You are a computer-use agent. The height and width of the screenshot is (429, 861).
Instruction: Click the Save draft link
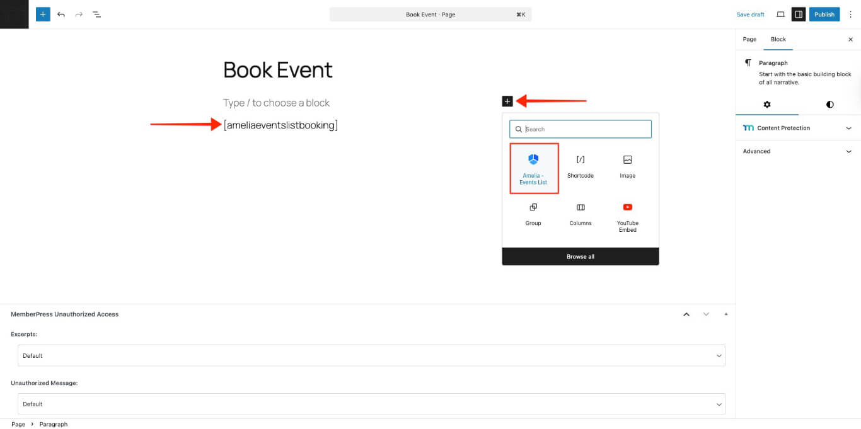[x=750, y=14]
